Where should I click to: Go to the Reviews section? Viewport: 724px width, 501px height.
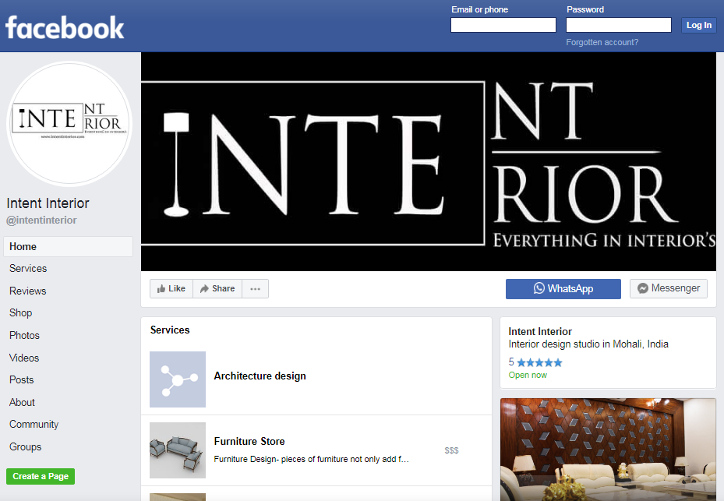[28, 291]
